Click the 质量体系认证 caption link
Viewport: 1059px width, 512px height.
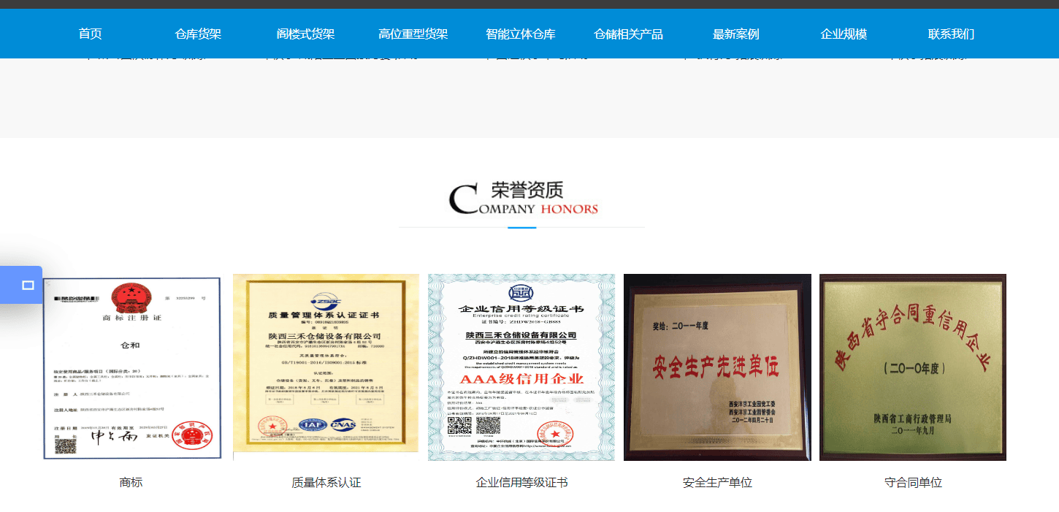(325, 482)
